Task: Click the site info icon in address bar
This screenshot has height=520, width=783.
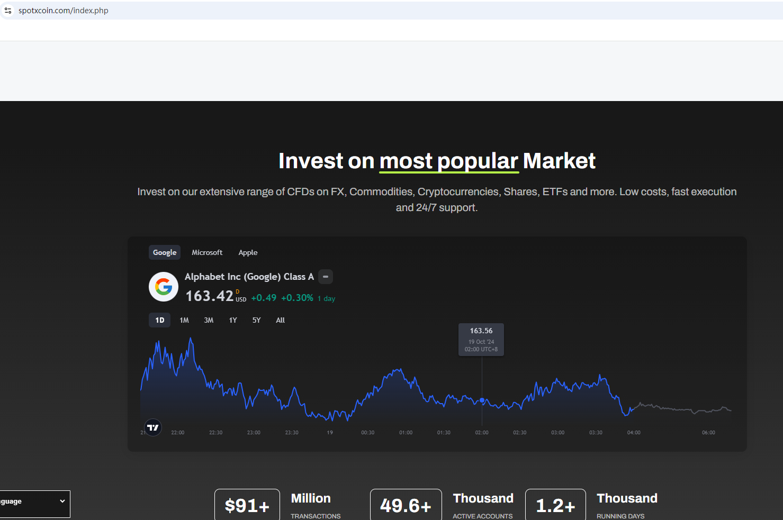Action: coord(8,11)
